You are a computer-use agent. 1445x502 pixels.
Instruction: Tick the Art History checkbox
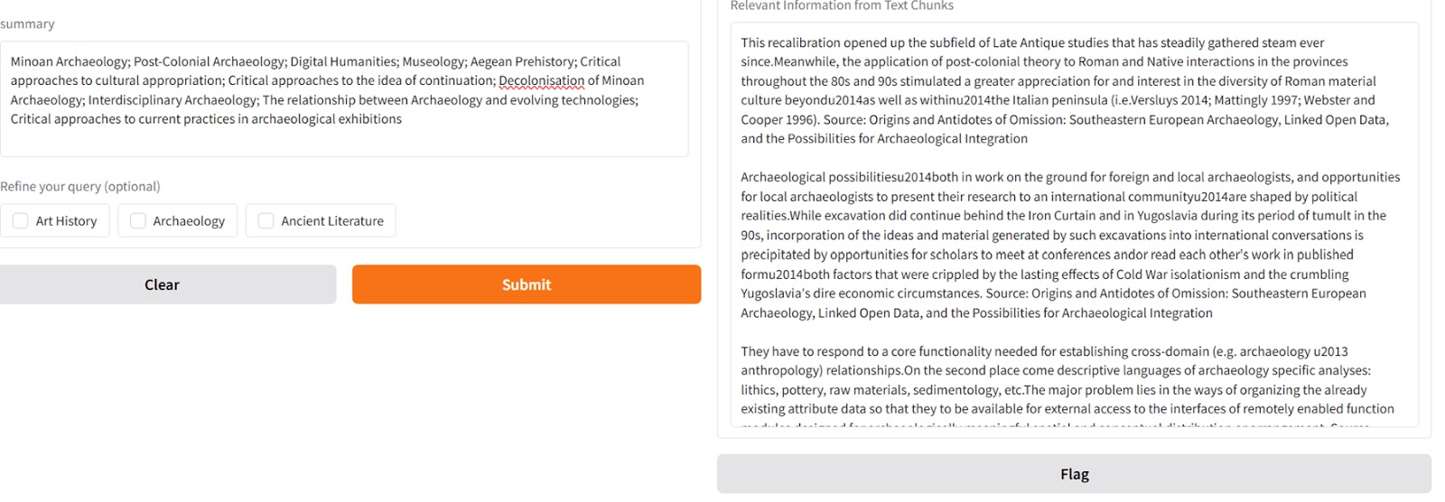click(x=21, y=221)
